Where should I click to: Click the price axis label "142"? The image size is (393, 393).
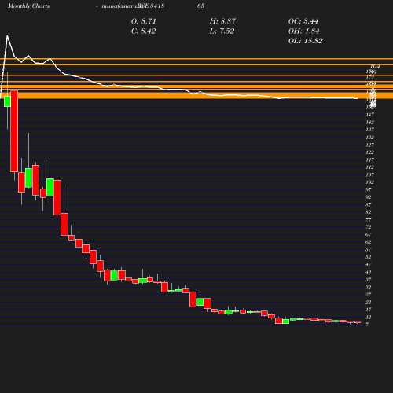point(369,123)
